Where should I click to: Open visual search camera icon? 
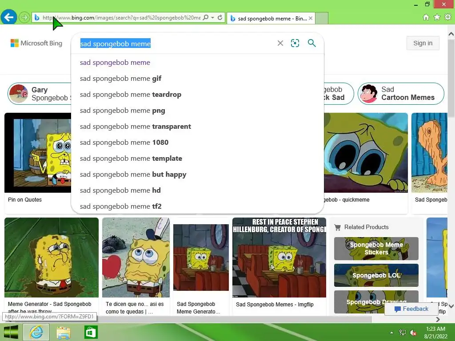pyautogui.click(x=295, y=43)
